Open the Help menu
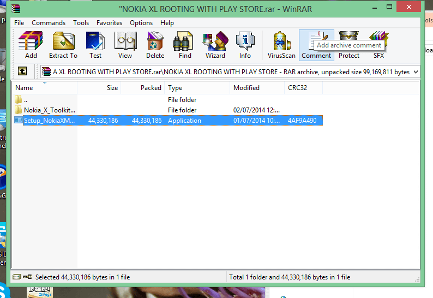Screen dimensions: 433x298 tap(167, 23)
